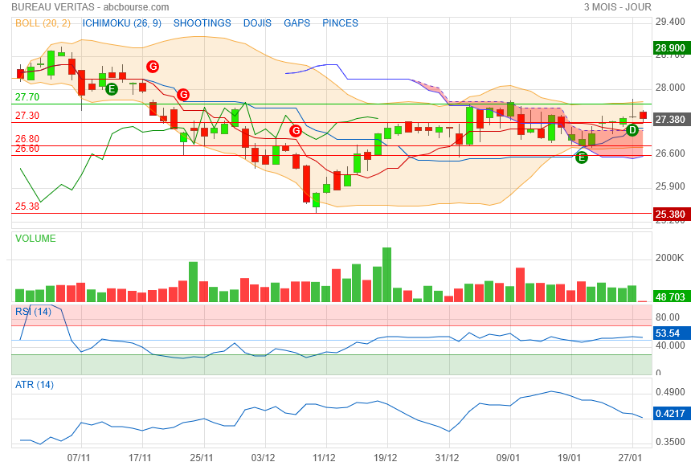Click the 0.3500 ATR axis label

(670, 442)
